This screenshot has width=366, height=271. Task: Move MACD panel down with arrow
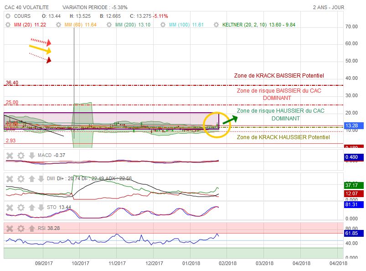(x=32, y=156)
